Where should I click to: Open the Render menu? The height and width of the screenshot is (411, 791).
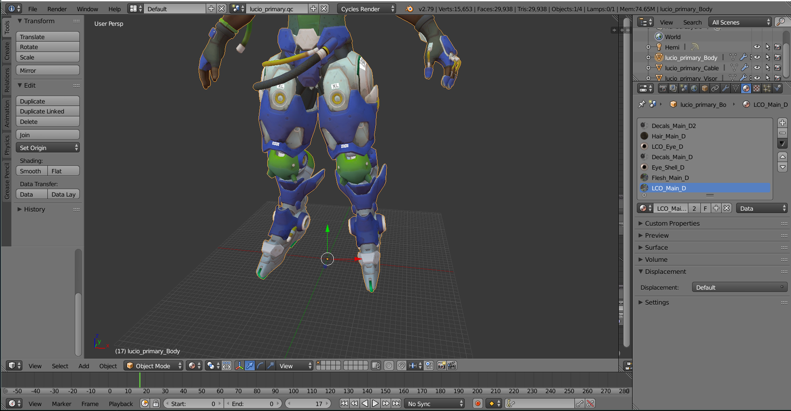[57, 9]
